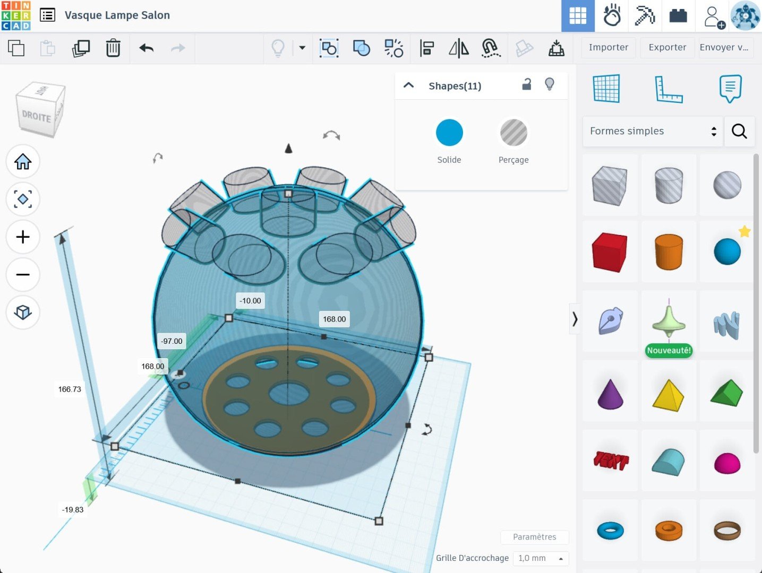
Task: Open the Sim Lab workspace
Action: [612, 16]
